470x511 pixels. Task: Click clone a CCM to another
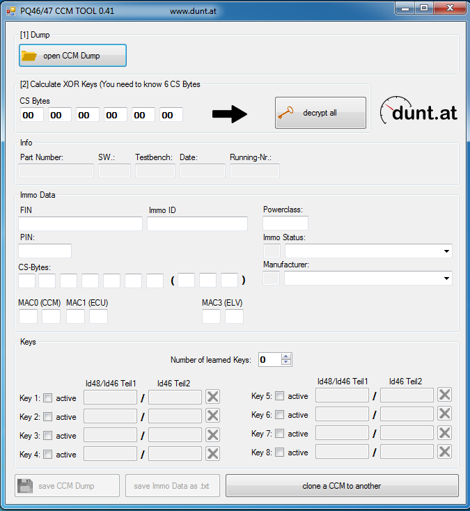pos(341,486)
